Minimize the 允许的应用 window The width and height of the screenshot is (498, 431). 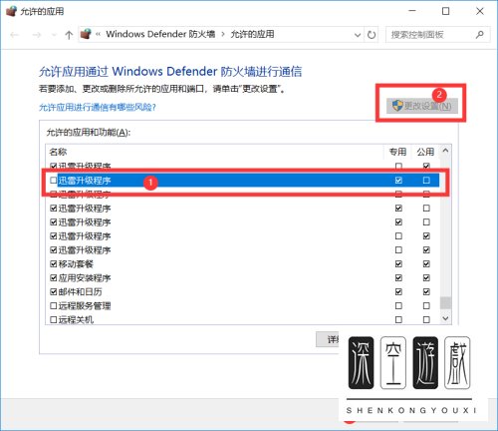[x=412, y=11]
